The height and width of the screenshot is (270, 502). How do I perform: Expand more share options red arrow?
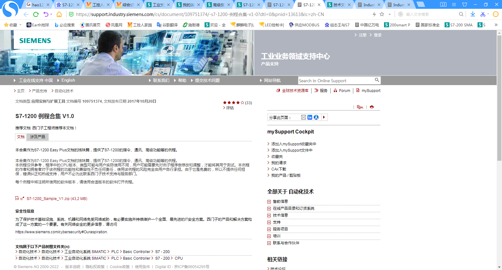coord(324,117)
